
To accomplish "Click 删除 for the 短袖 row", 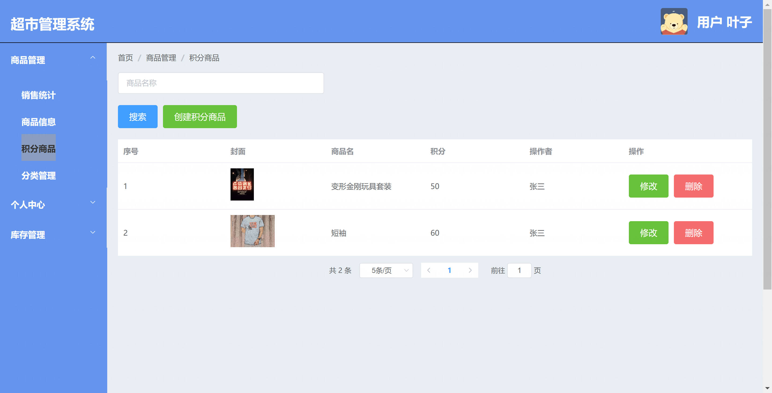I will [693, 233].
